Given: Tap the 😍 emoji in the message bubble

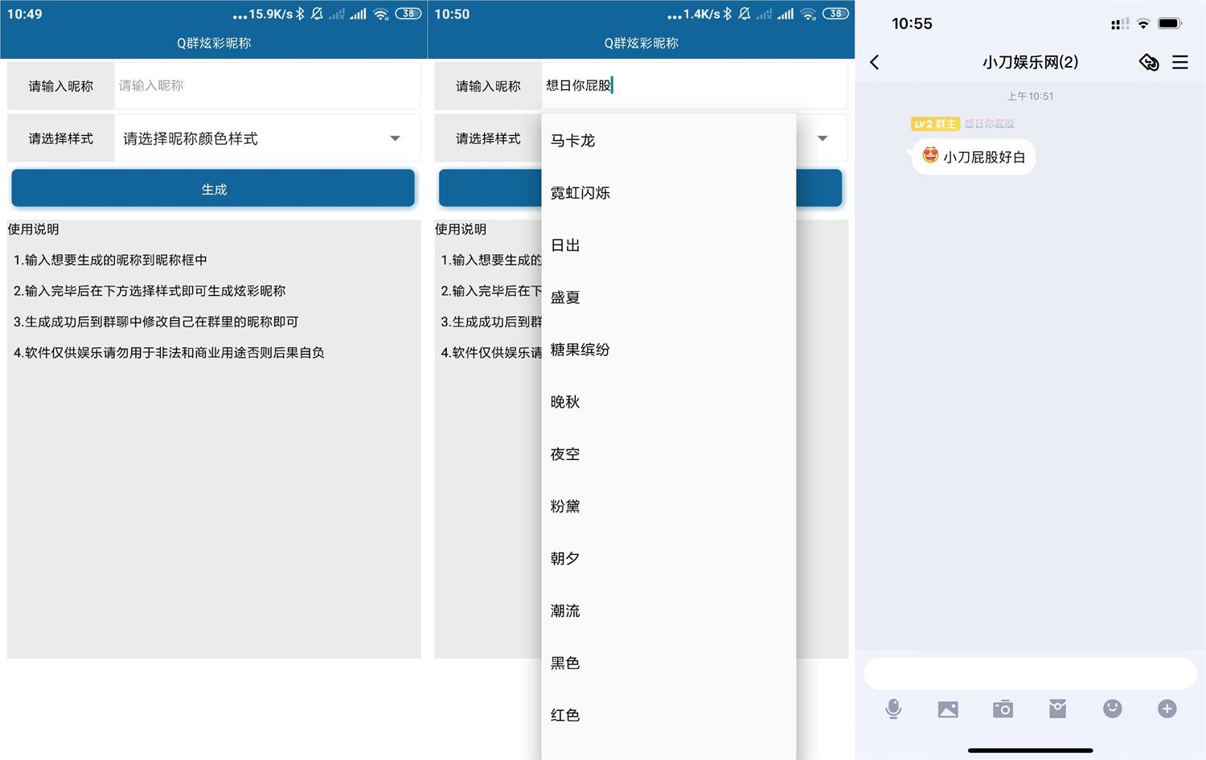Looking at the screenshot, I should tap(930, 156).
